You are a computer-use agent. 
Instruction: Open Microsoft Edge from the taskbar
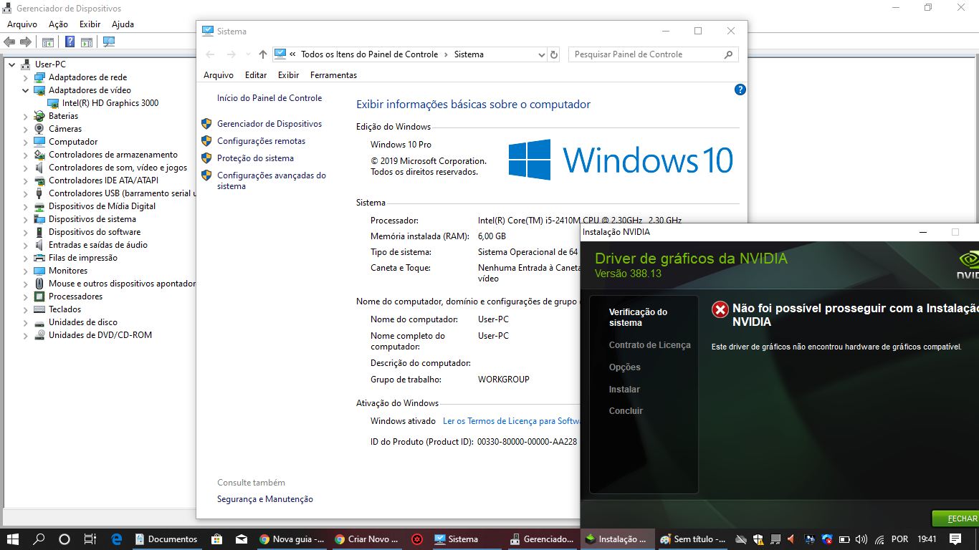tap(118, 539)
